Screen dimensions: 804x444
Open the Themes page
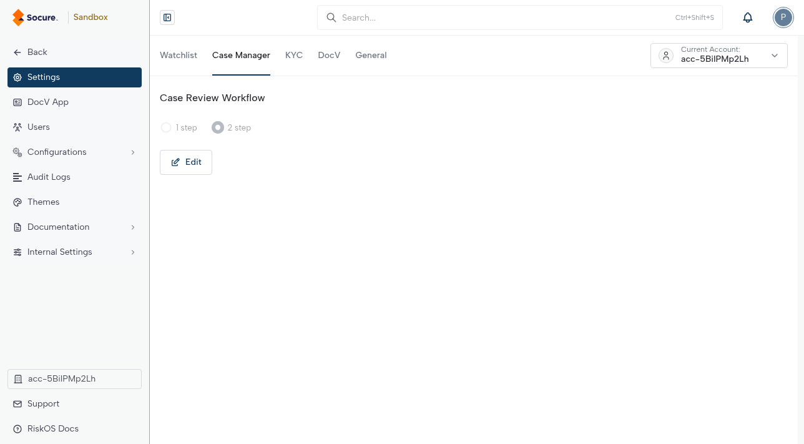(74, 202)
